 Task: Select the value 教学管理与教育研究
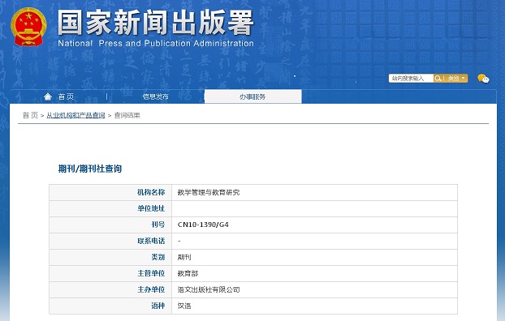[209, 193]
